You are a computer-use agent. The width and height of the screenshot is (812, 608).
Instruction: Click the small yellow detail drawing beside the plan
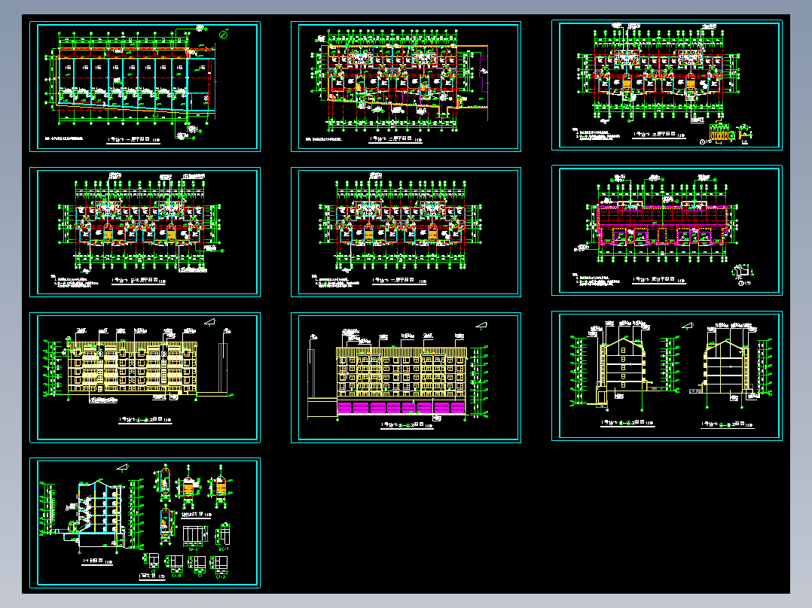coord(719,135)
